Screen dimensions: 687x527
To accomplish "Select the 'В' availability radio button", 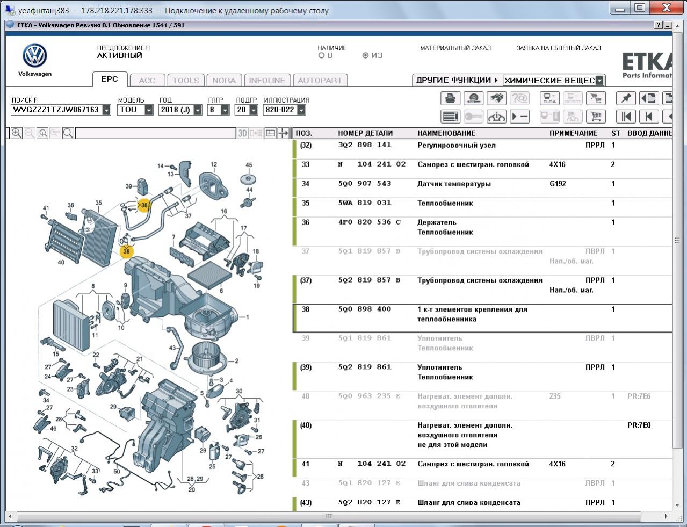I will coord(321,55).
